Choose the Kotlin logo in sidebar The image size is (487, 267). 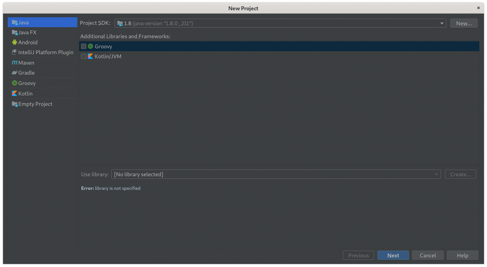pos(15,93)
